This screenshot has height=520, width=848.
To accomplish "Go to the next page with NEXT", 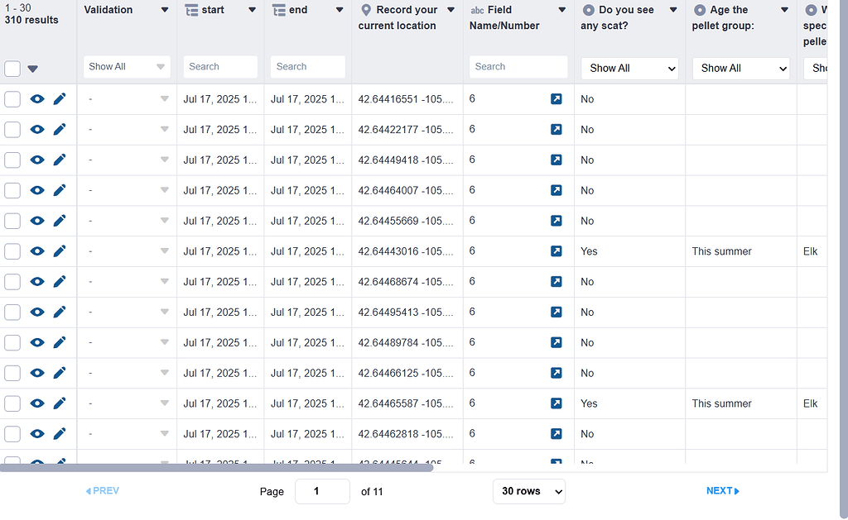I will (721, 490).
